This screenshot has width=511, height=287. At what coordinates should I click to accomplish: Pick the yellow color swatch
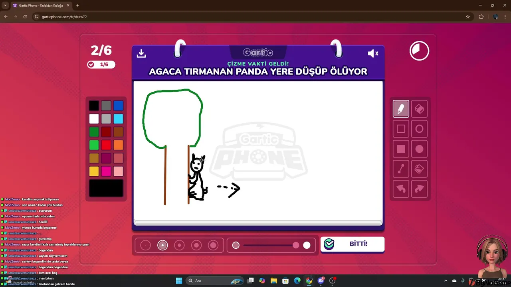point(94,171)
